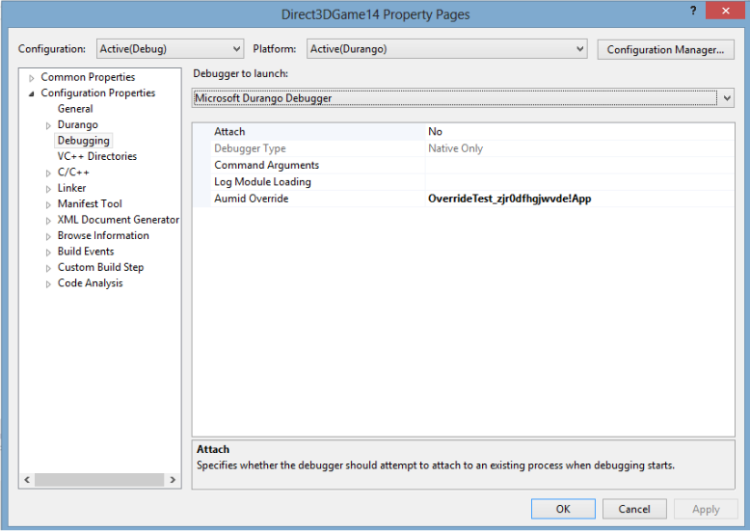The image size is (750, 531).
Task: Expand the Durango tree node
Action: [x=48, y=126]
